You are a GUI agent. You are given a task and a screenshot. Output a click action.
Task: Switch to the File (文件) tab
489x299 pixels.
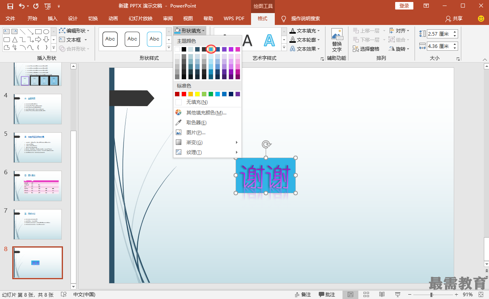[x=10, y=19]
